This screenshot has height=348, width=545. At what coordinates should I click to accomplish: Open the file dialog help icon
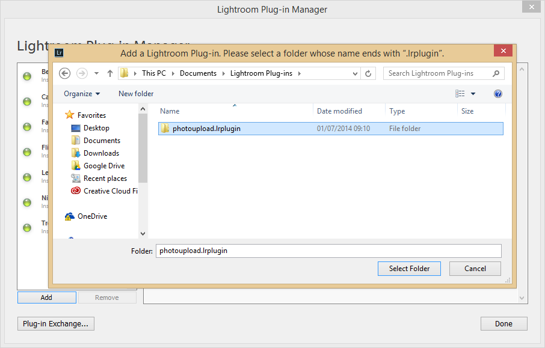[x=497, y=94]
